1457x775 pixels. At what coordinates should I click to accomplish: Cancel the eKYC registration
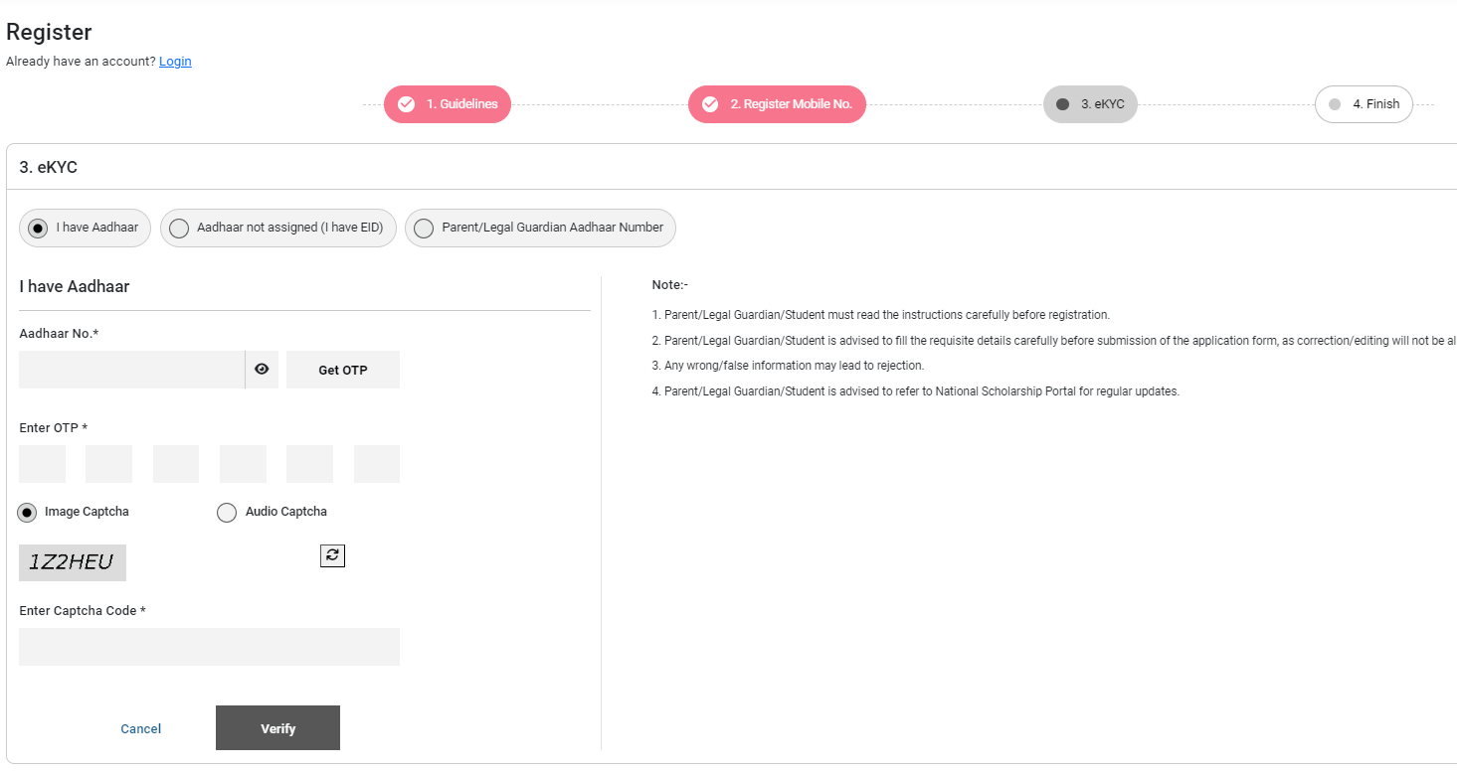(141, 728)
